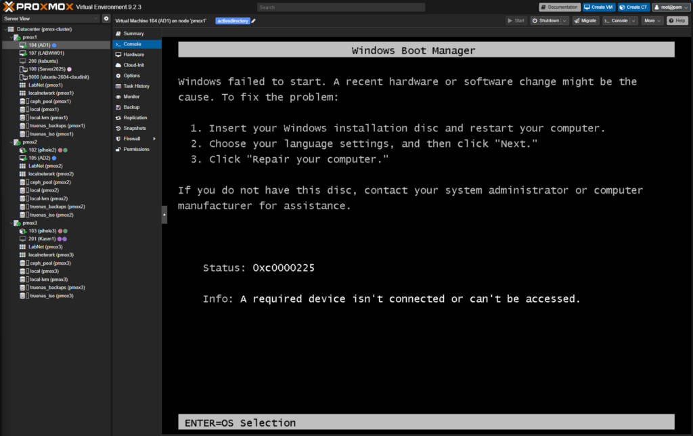Click the Start VM button
The width and height of the screenshot is (693, 436).
516,21
